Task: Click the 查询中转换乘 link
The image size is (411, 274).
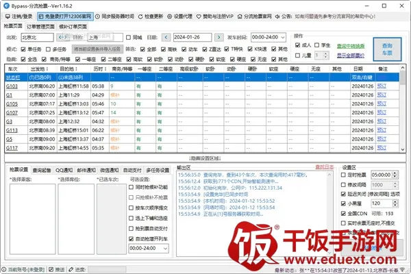Action: [x=351, y=46]
